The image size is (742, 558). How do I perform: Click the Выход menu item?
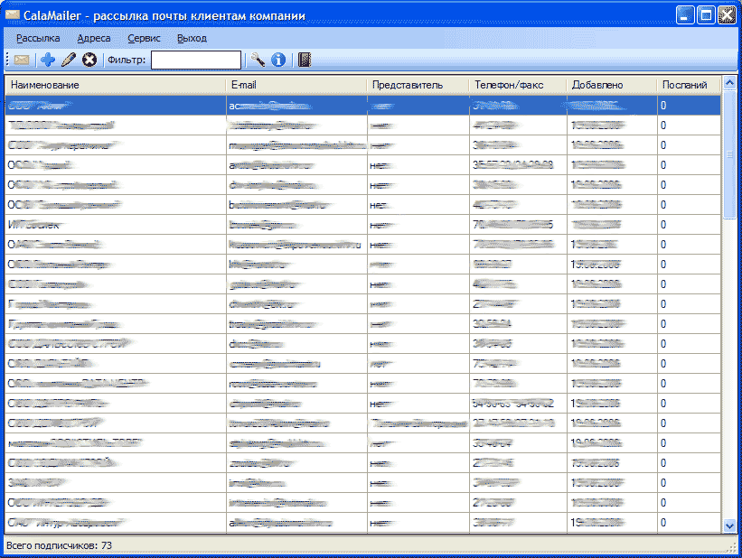(x=192, y=38)
